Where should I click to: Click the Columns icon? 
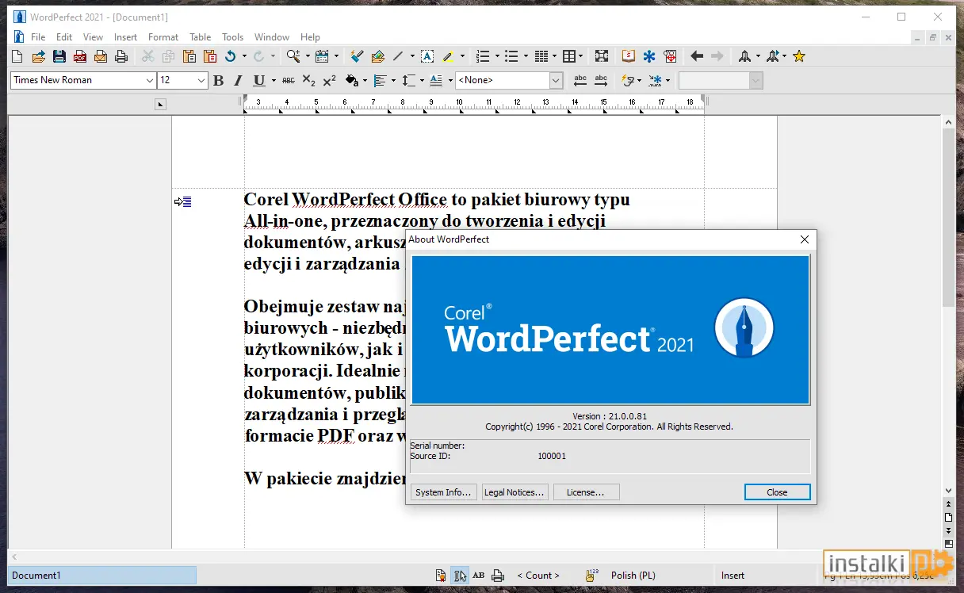pyautogui.click(x=541, y=56)
